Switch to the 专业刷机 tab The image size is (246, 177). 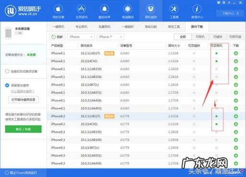click(81, 26)
